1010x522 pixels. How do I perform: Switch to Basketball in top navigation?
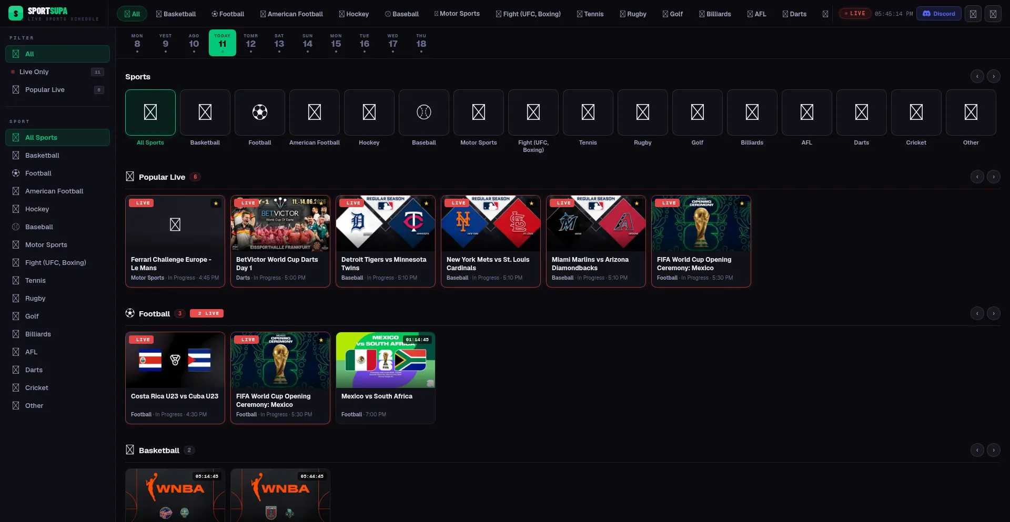176,14
